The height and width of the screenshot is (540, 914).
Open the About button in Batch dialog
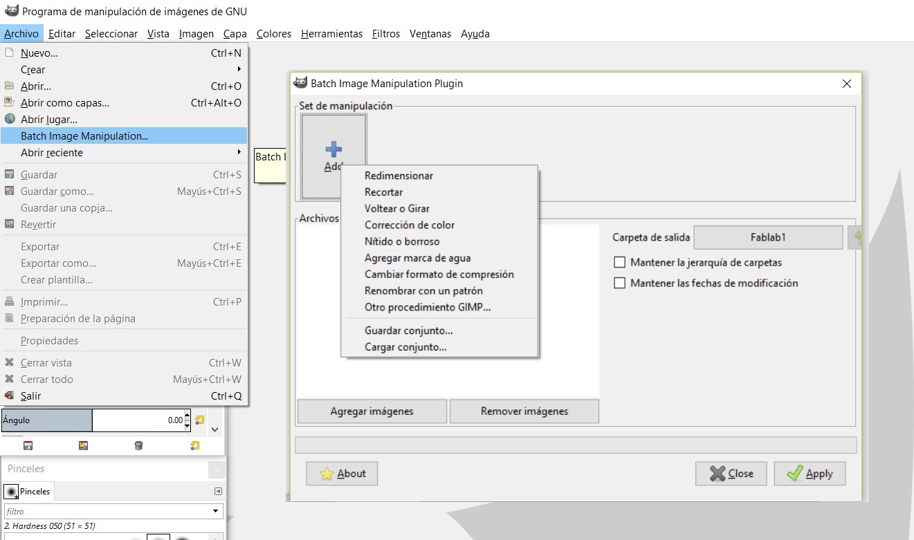pyautogui.click(x=342, y=474)
